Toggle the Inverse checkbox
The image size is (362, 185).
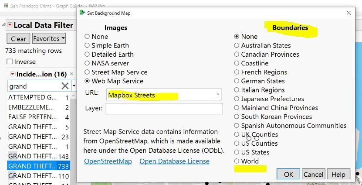pos(10,62)
